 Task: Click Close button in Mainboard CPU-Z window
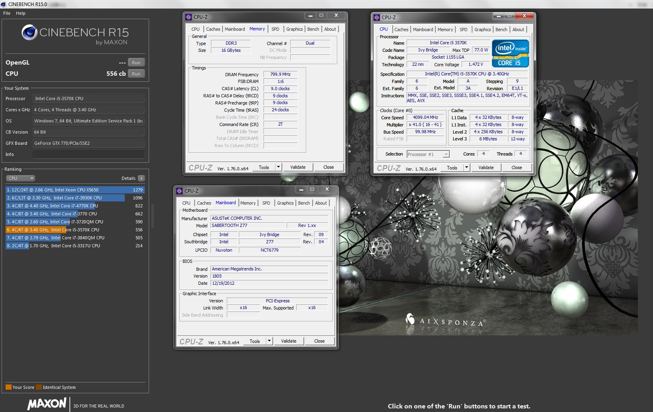(x=319, y=341)
